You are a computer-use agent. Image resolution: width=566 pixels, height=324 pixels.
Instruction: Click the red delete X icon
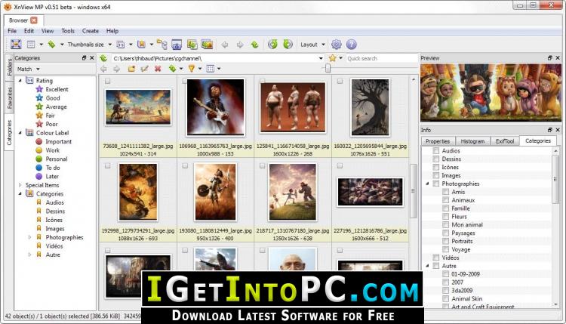tap(158, 69)
